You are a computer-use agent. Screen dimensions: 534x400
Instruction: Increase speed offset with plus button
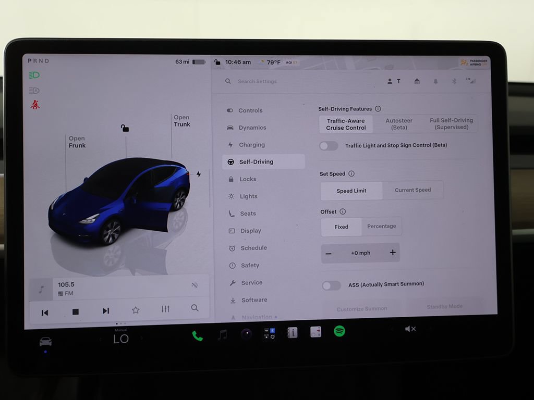coord(393,253)
